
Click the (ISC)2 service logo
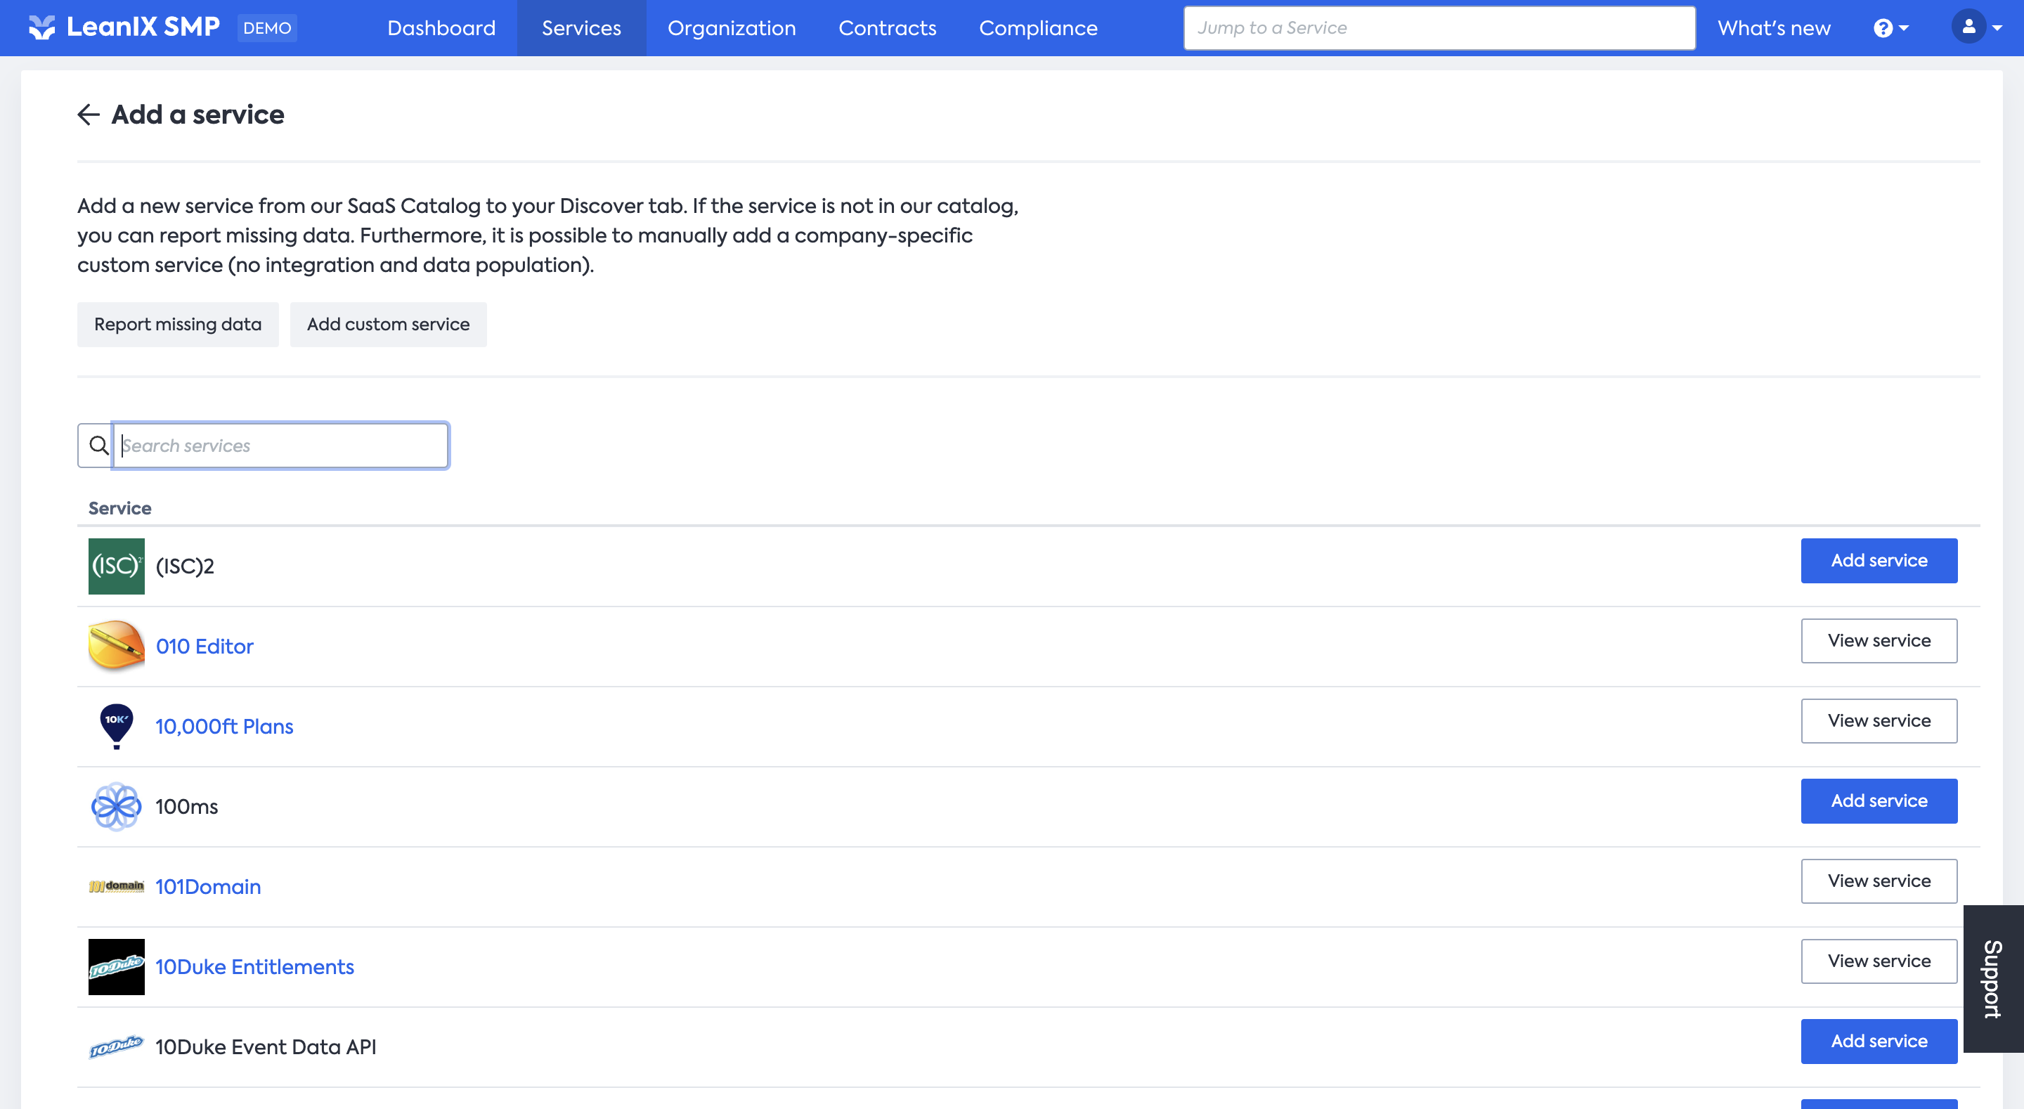click(x=116, y=566)
